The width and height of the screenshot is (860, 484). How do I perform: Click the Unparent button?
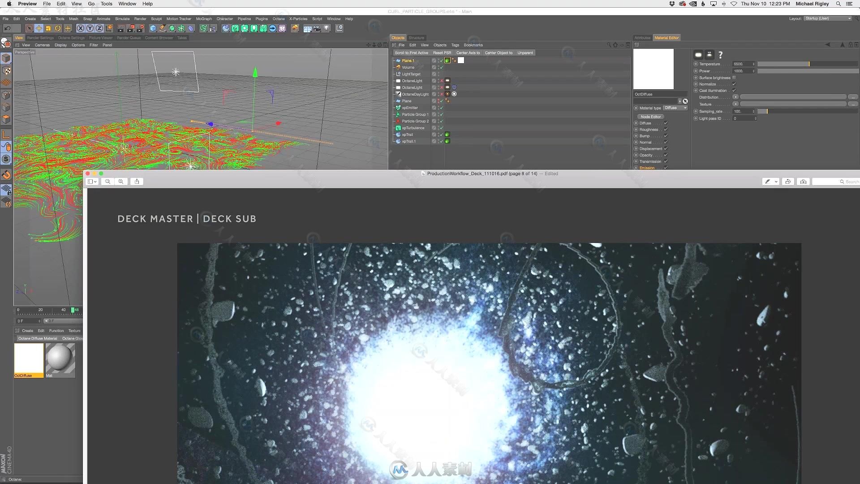525,53
